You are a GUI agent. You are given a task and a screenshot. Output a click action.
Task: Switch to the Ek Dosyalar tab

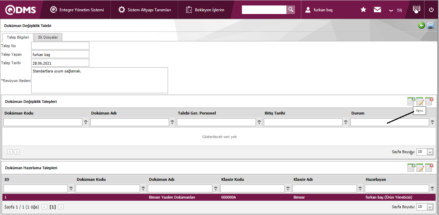[48, 37]
